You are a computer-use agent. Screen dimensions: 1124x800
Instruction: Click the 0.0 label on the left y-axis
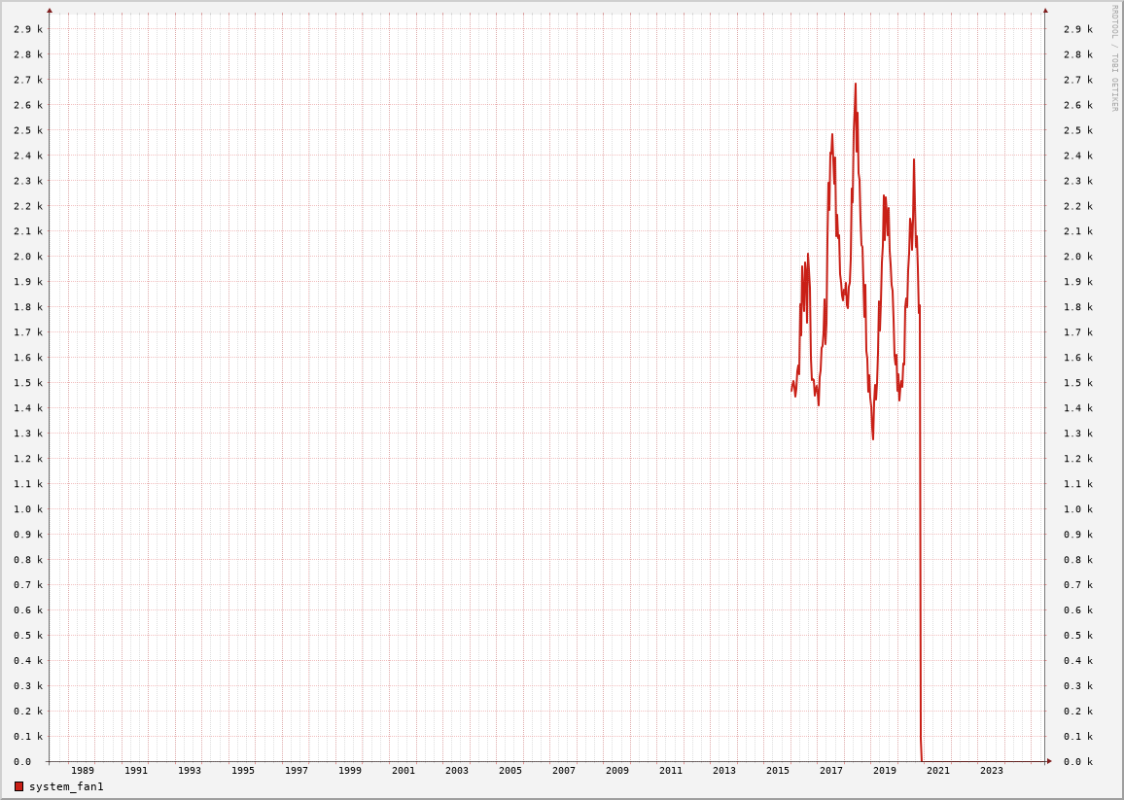[22, 762]
